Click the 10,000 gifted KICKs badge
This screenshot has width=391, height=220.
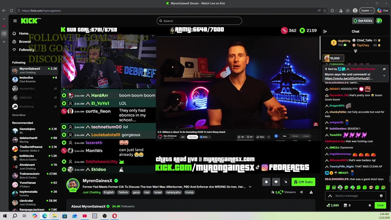click(x=334, y=58)
